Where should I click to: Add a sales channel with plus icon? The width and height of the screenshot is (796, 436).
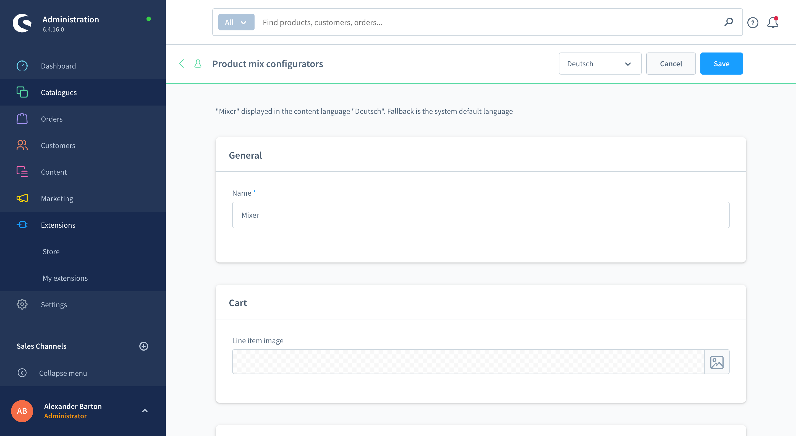coord(144,346)
